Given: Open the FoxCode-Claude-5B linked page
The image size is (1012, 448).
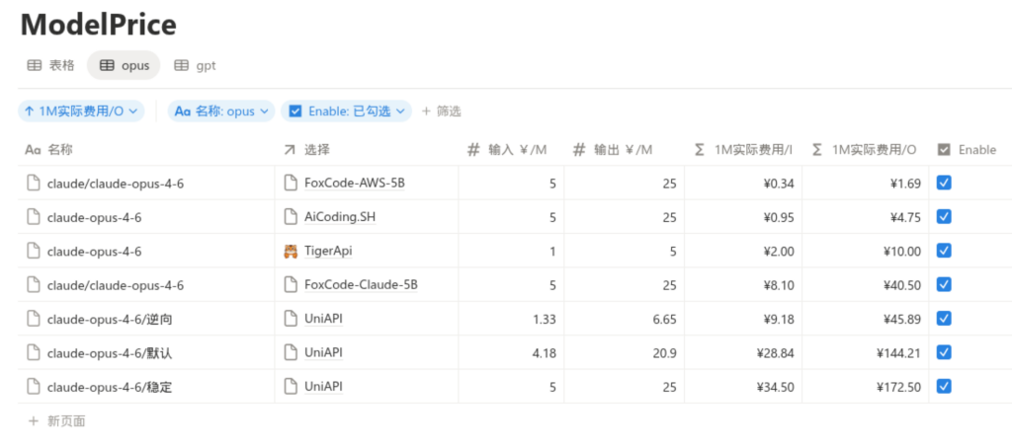Looking at the screenshot, I should [x=361, y=285].
